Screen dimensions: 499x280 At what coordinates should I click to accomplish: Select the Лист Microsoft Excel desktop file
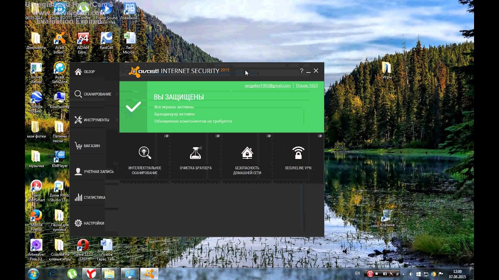point(130,43)
